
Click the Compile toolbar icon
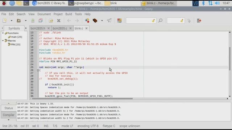(x=87, y=21)
